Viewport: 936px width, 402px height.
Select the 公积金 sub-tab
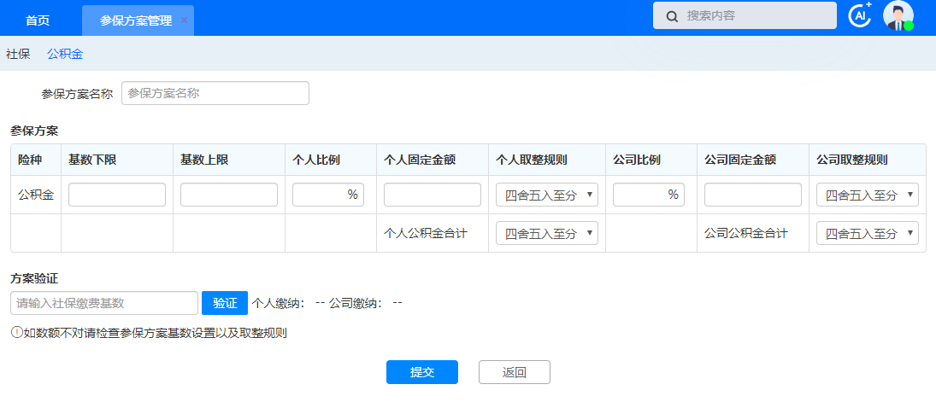click(x=65, y=54)
